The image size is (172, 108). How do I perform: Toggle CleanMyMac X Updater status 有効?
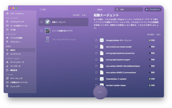point(152,79)
